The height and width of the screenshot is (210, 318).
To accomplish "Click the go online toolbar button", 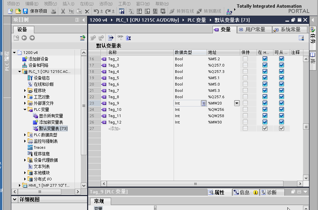I will (x=182, y=11).
